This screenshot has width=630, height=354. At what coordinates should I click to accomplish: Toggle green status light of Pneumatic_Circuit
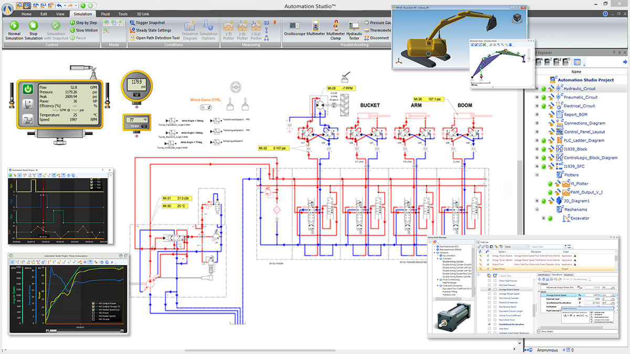544,97
